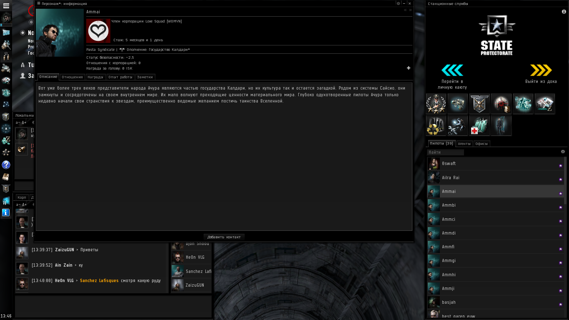Click the heart corporation logo
Viewport: 569px width, 320px height.
(x=98, y=31)
